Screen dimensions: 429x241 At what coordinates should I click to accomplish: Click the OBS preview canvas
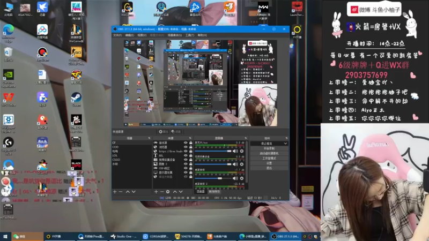tap(200, 83)
